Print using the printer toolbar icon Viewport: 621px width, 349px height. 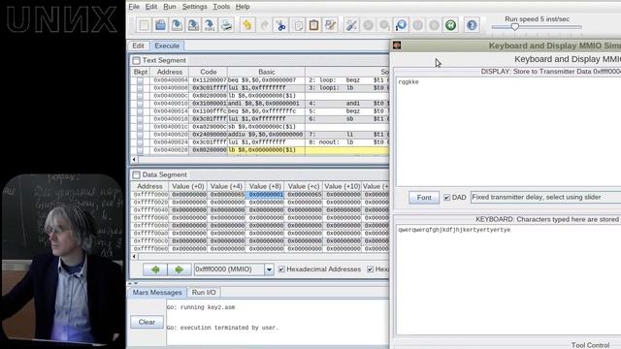coord(226,25)
